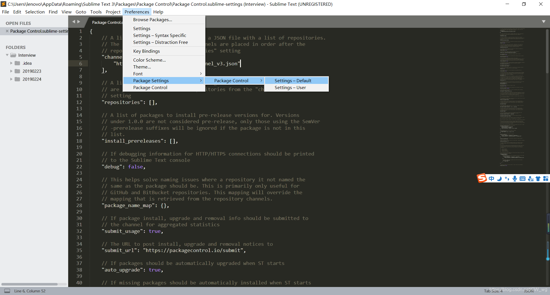Screen dimensions: 550x295
Task: Expand the 20190223 folder
Action: click(x=11, y=71)
